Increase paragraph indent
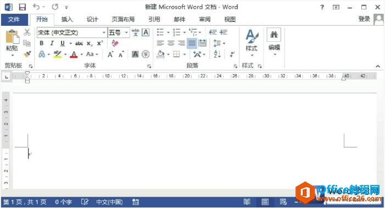The width and height of the screenshot is (385, 208). pos(223,32)
